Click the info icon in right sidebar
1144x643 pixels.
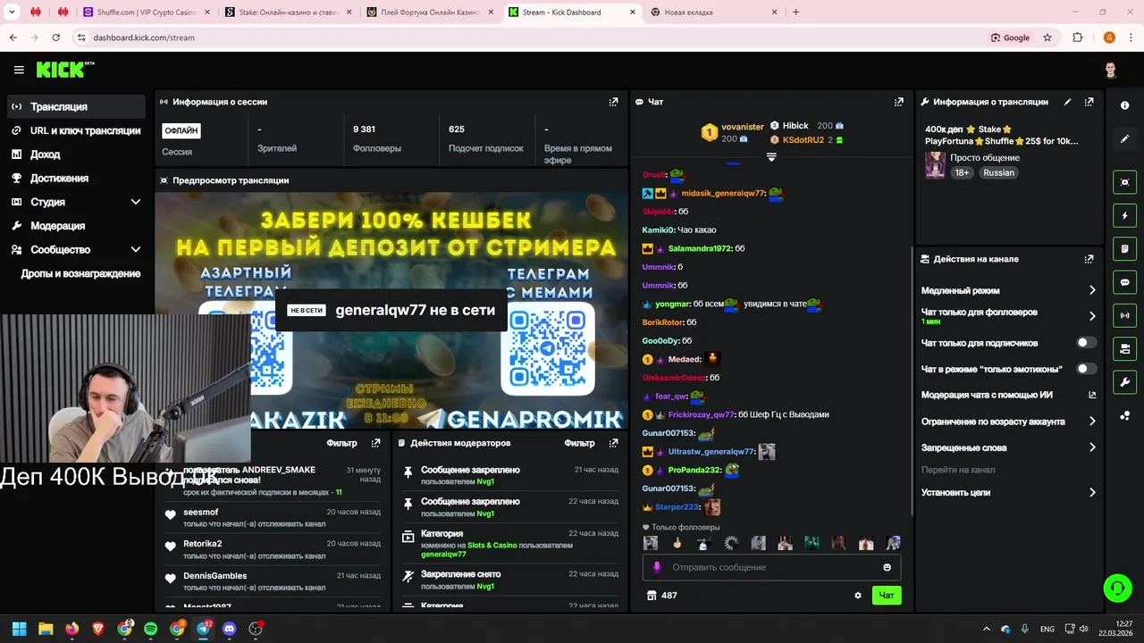pos(1125,105)
